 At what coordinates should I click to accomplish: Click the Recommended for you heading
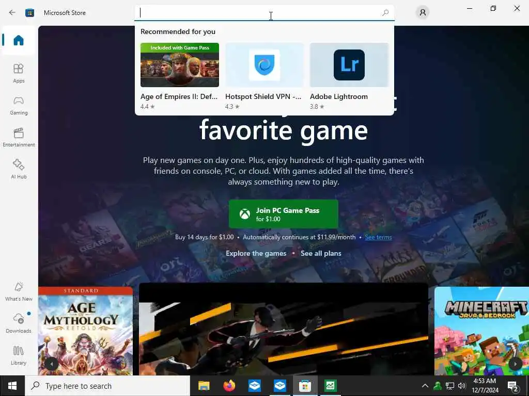(x=178, y=31)
